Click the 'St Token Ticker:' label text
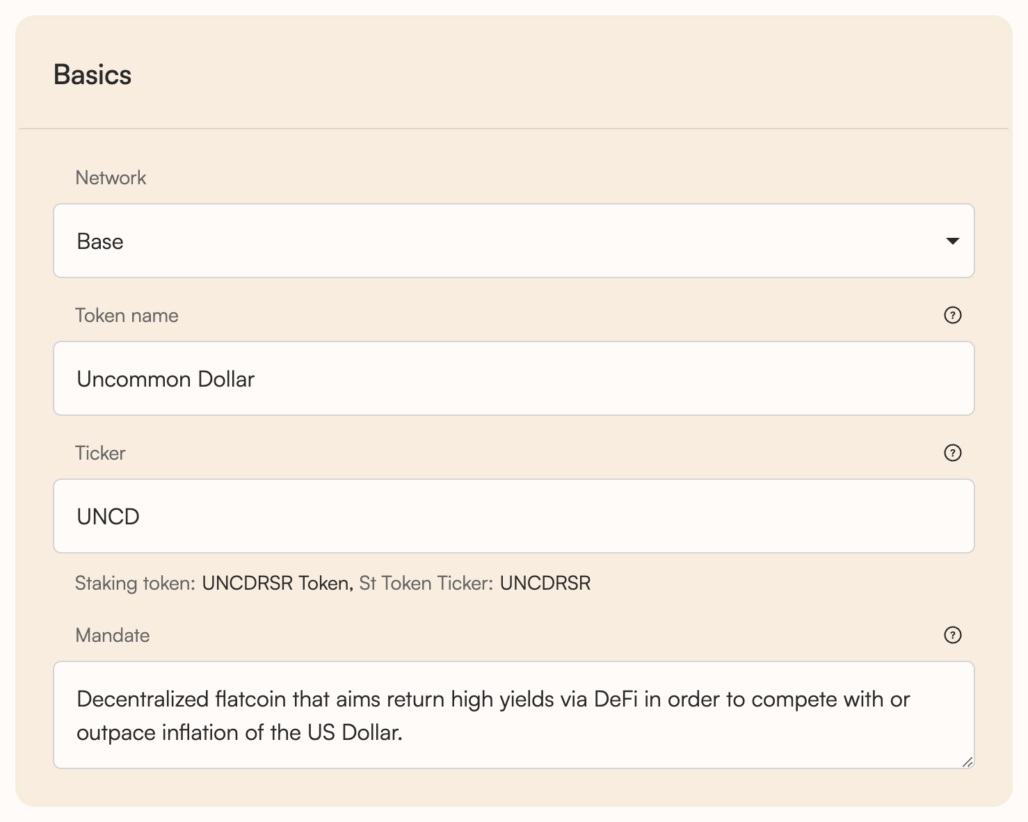Viewport: 1028px width, 822px height. tap(426, 583)
